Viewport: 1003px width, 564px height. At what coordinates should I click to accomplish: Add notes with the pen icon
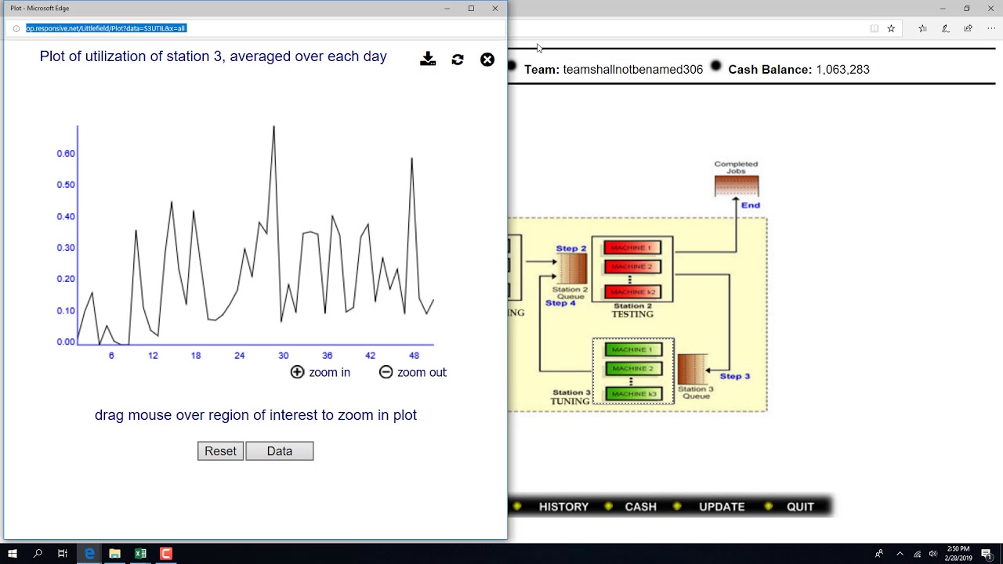pyautogui.click(x=946, y=28)
